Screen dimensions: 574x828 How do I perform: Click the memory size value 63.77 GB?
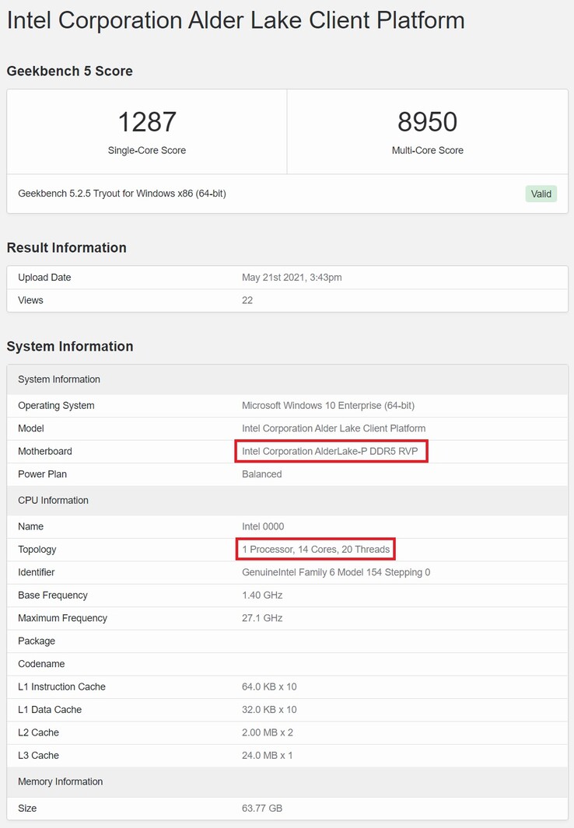(262, 809)
